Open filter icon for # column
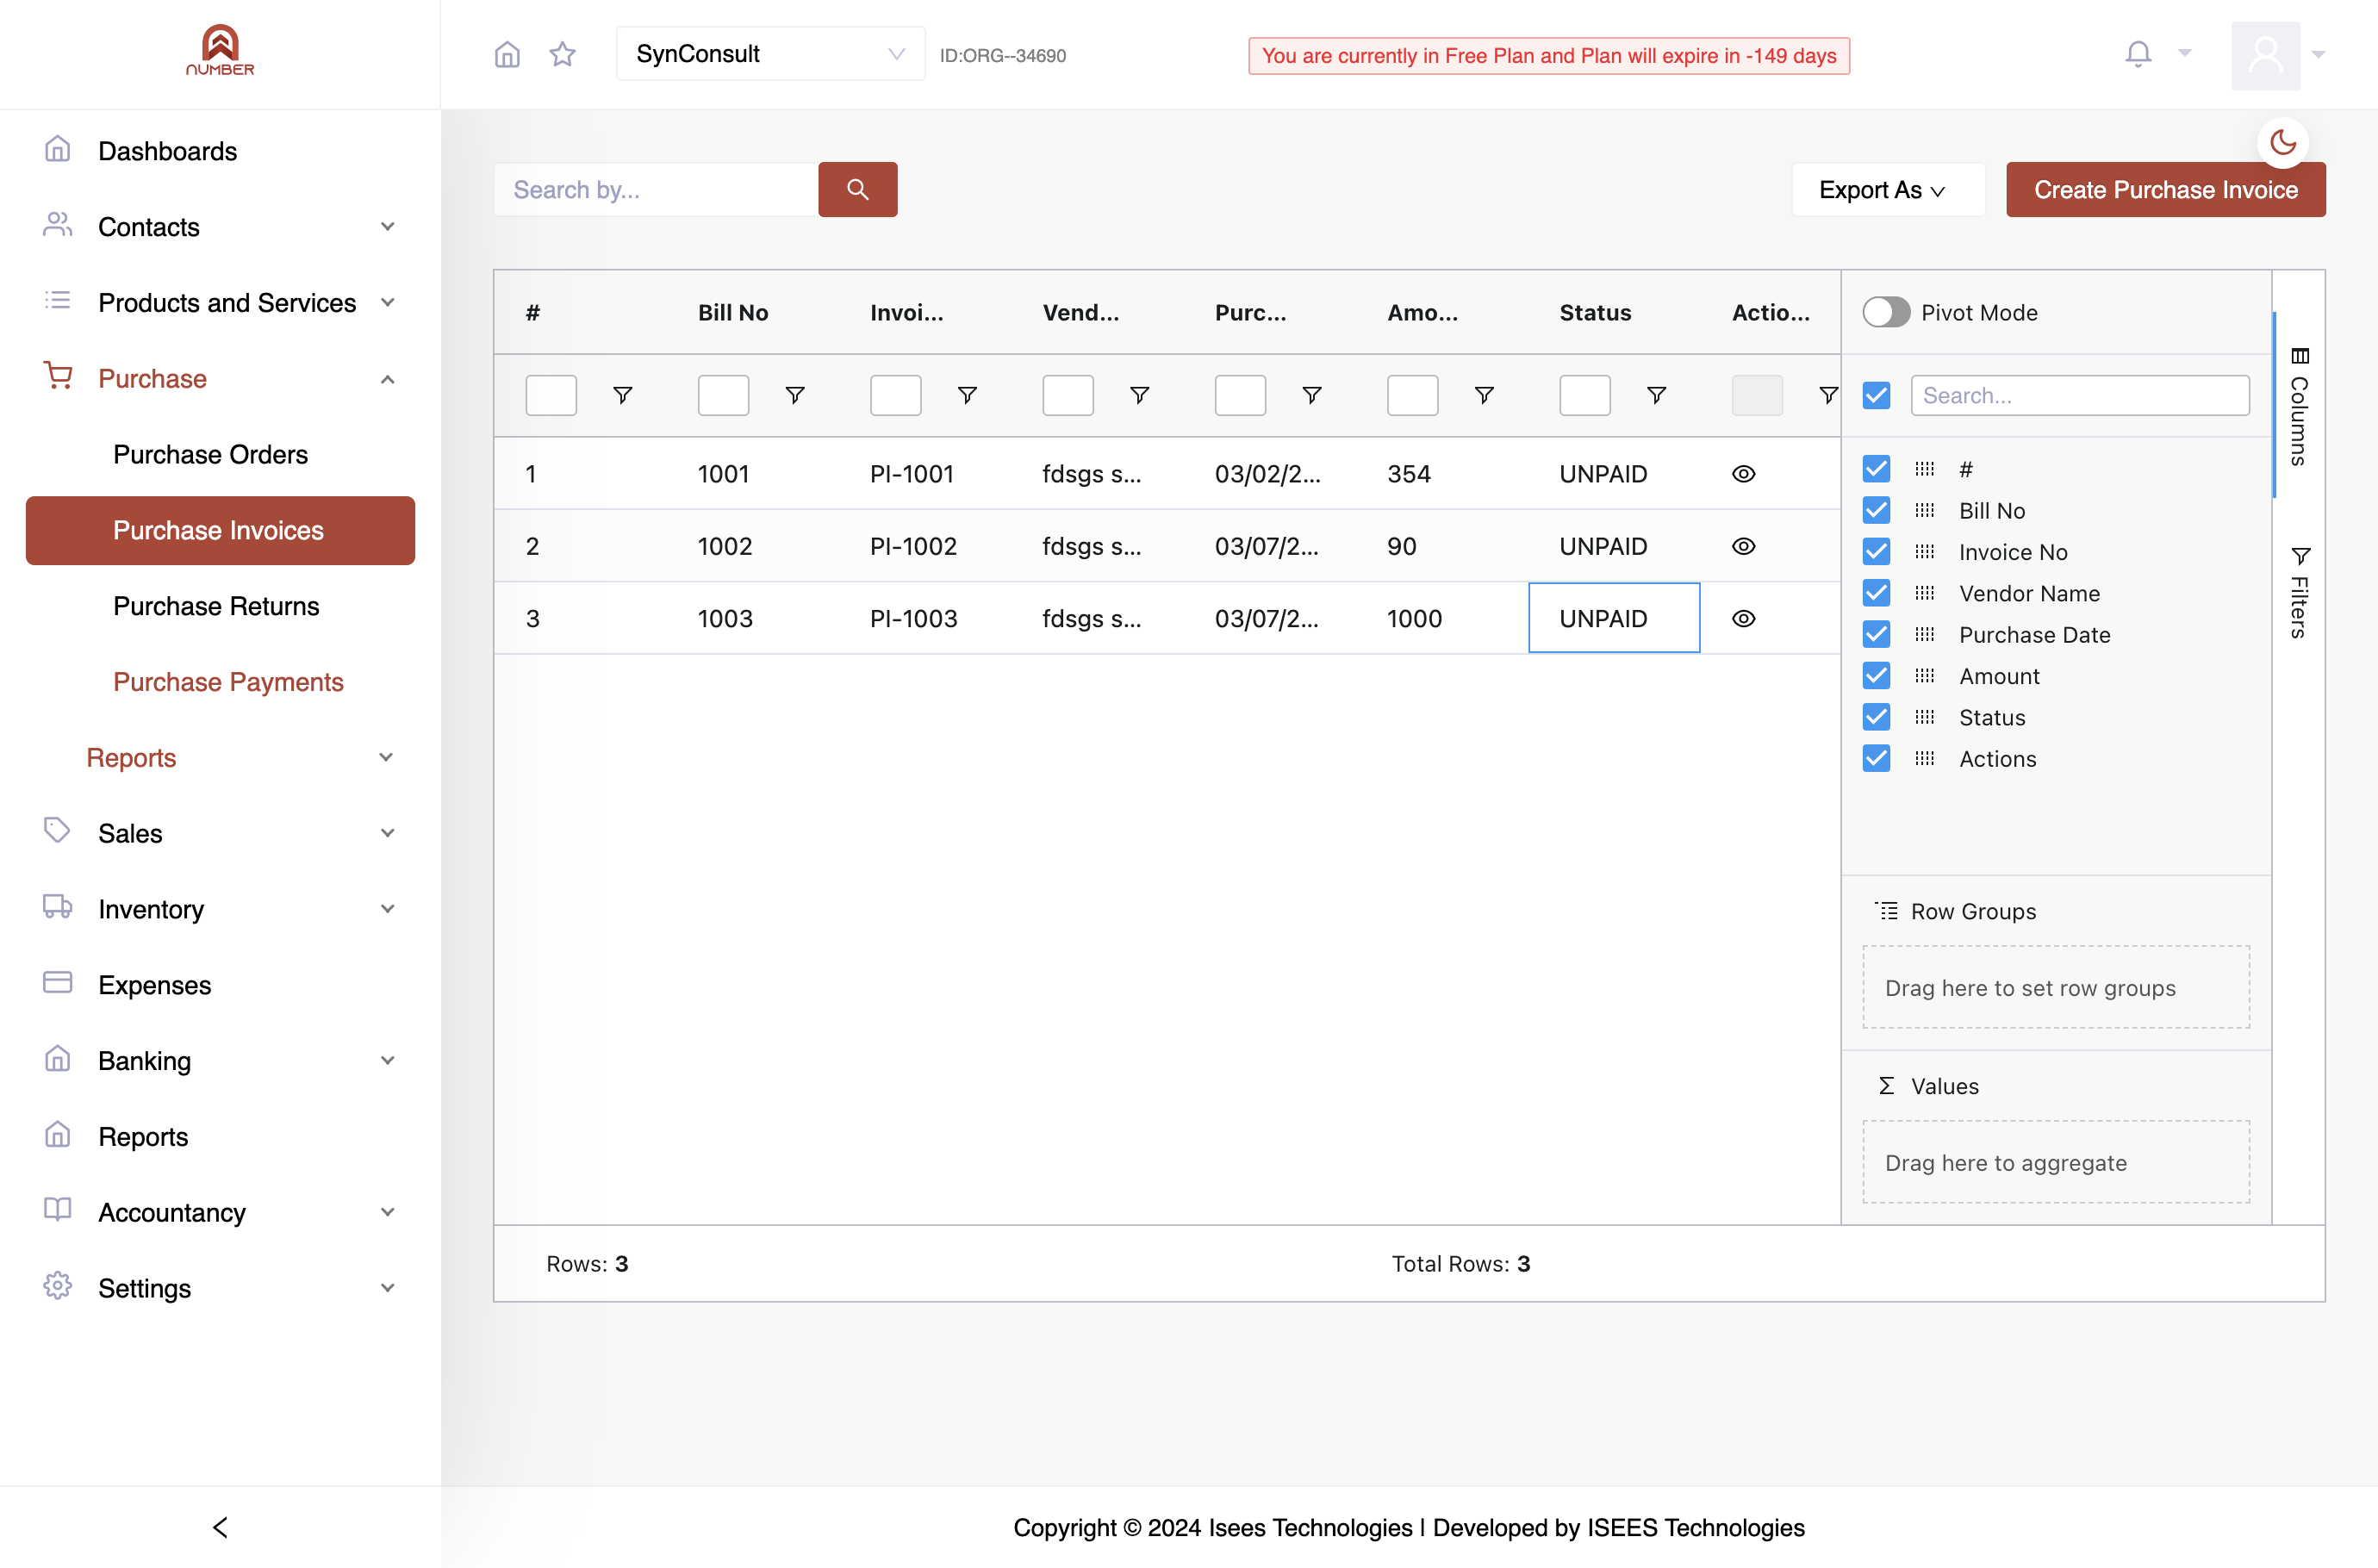This screenshot has width=2378, height=1568. click(x=622, y=395)
